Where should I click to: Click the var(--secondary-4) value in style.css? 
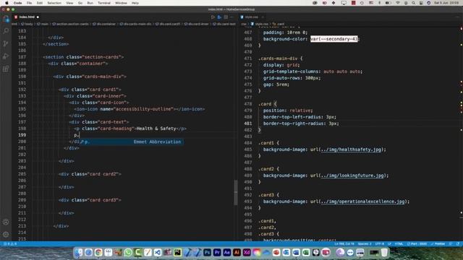(x=334, y=39)
